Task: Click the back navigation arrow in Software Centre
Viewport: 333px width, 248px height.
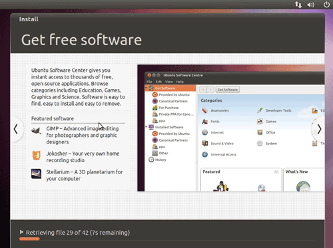Action: [x=203, y=90]
